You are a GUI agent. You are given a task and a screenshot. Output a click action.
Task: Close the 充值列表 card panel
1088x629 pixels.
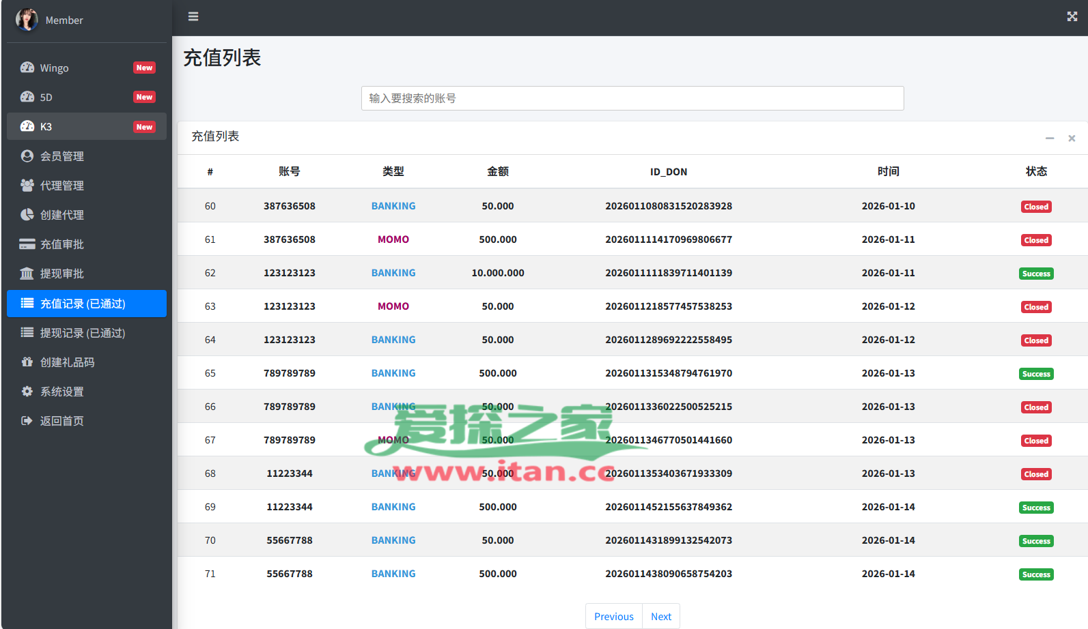click(1072, 138)
